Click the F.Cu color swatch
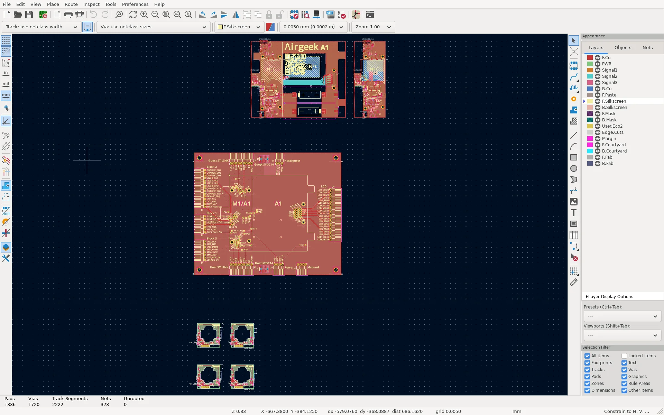The height and width of the screenshot is (415, 664). coord(590,58)
